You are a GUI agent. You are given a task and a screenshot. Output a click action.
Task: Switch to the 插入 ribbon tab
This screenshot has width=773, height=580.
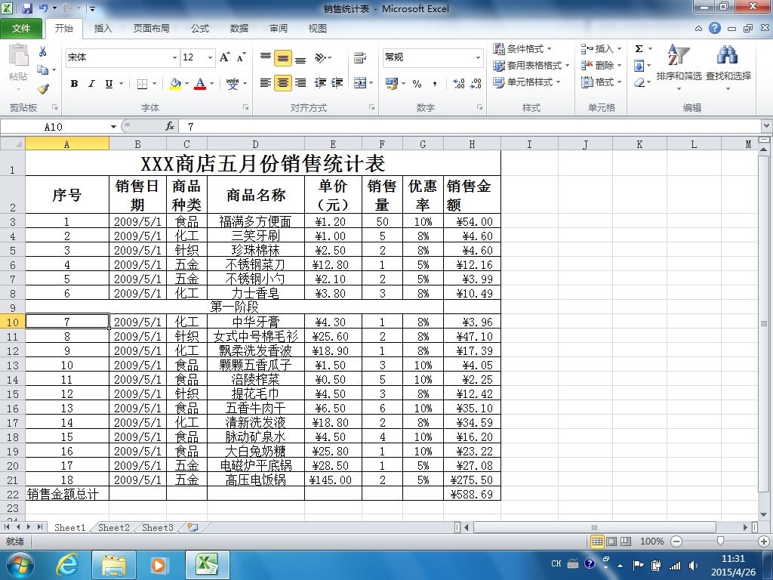[x=103, y=29]
